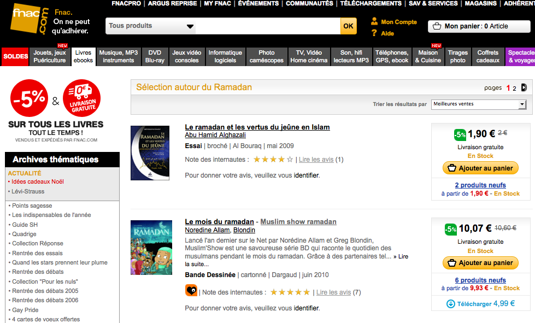Open Gay Pride archive link
Screen dimensions: 535x323
click(x=25, y=310)
